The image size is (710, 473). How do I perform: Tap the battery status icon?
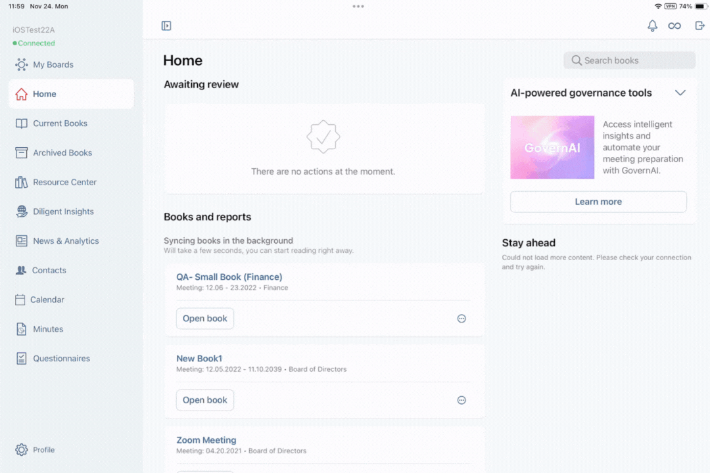700,7
